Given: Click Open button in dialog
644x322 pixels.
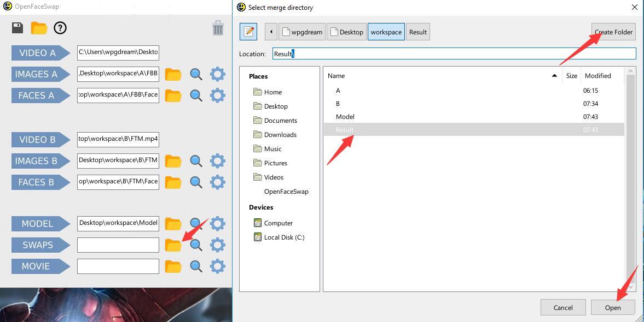Looking at the screenshot, I should pyautogui.click(x=613, y=308).
